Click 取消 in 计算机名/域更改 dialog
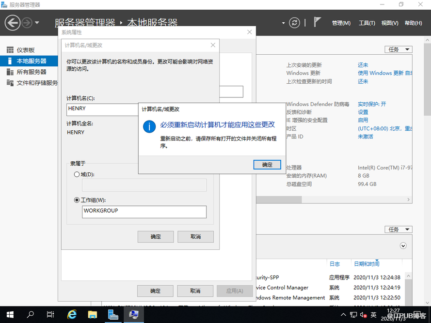 [x=195, y=237]
